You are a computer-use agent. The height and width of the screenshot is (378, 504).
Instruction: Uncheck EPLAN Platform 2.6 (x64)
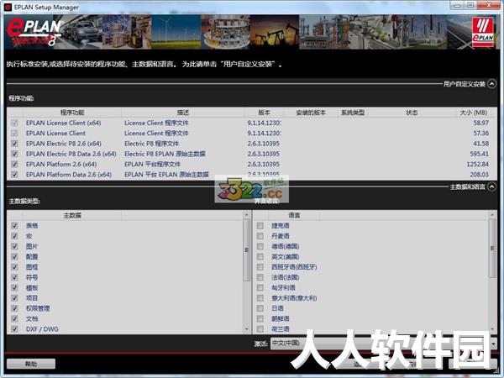[14, 164]
